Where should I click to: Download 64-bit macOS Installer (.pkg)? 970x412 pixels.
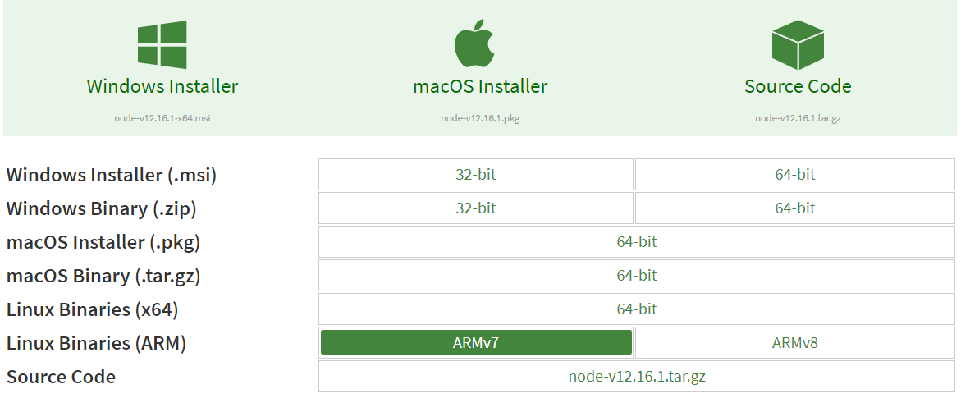tap(637, 241)
